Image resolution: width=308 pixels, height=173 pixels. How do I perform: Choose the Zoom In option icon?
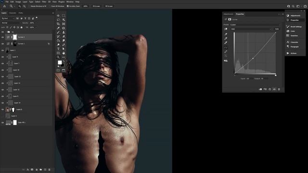[x=20, y=6]
